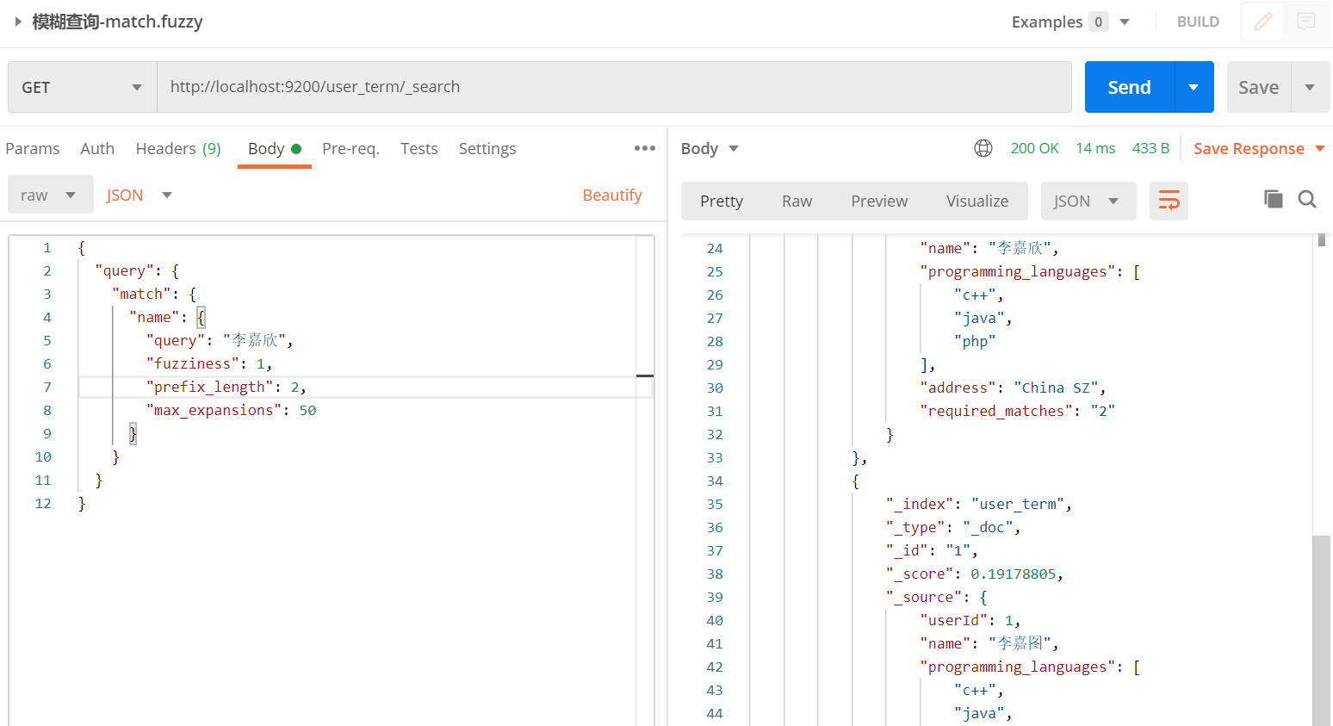Open the Send options arrow
Viewport: 1333px width, 726px height.
(1193, 87)
